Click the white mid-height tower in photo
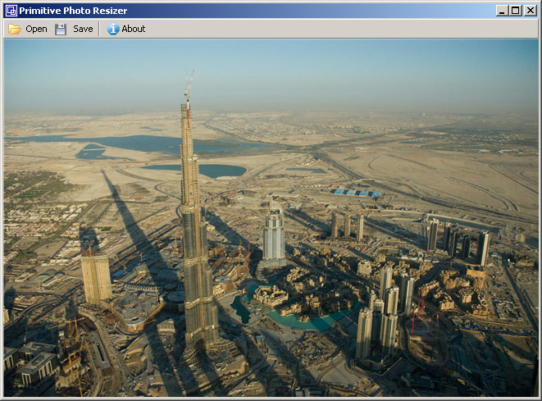Image resolution: width=542 pixels, height=401 pixels. point(274,234)
